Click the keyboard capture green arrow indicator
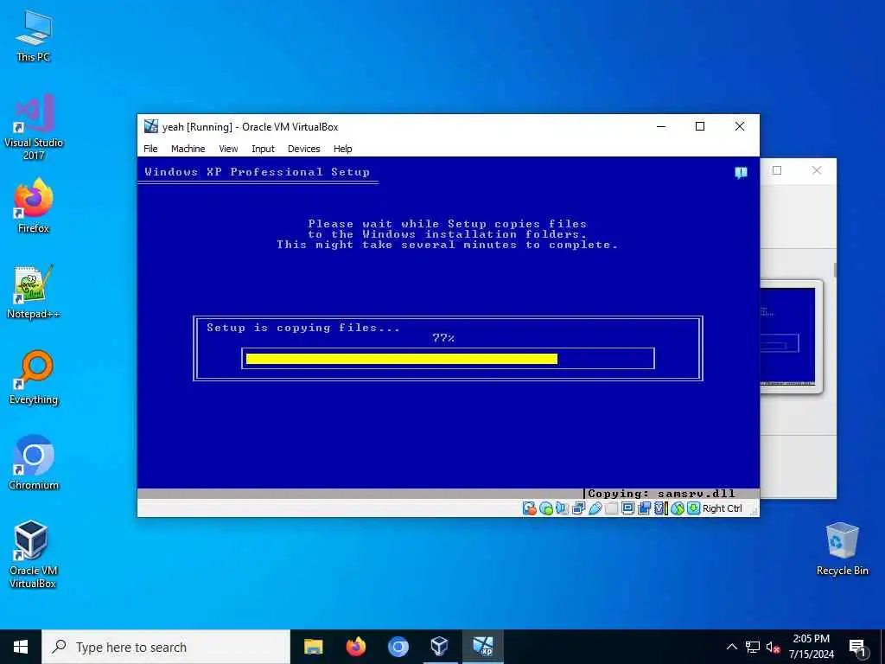Viewport: 885px width, 664px height. coord(694,508)
